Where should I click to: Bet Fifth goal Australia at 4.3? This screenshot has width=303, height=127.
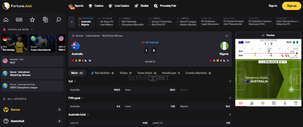(x=95, y=106)
